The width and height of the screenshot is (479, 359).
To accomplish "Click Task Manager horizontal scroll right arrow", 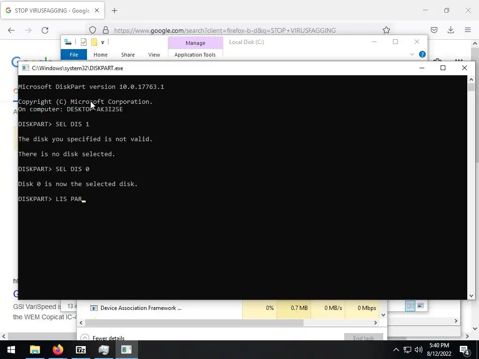I will [376, 323].
